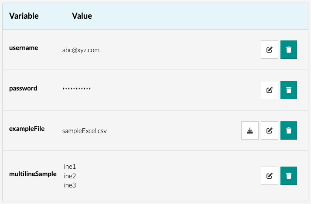Select the multilineSample variable name
The image size is (311, 204).
[x=33, y=174]
